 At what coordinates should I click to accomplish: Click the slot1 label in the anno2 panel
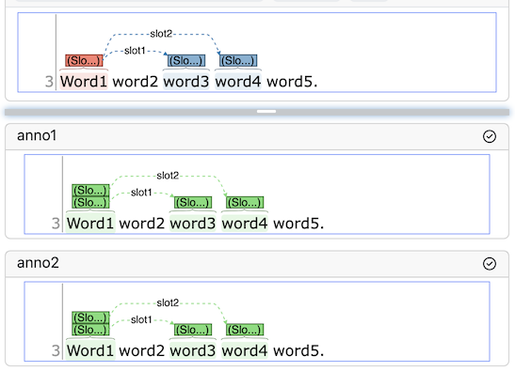tap(141, 319)
